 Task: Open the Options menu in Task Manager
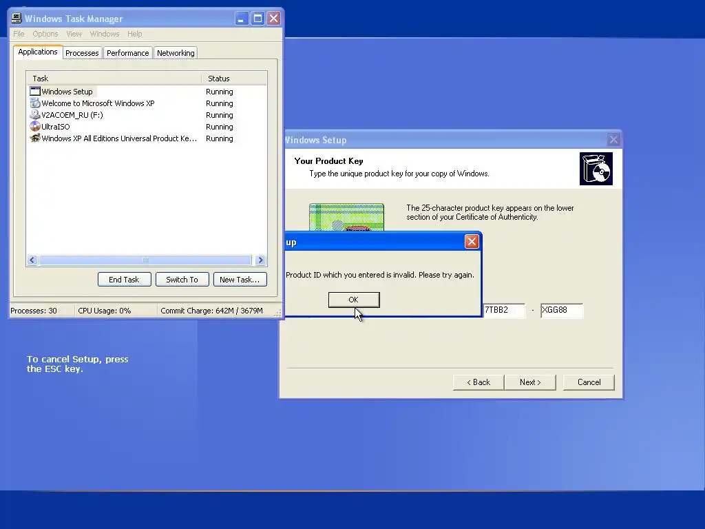pos(45,34)
